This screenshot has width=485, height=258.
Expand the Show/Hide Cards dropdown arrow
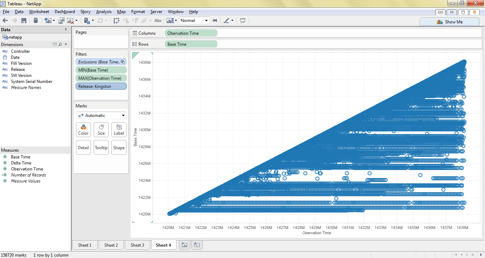(x=176, y=21)
